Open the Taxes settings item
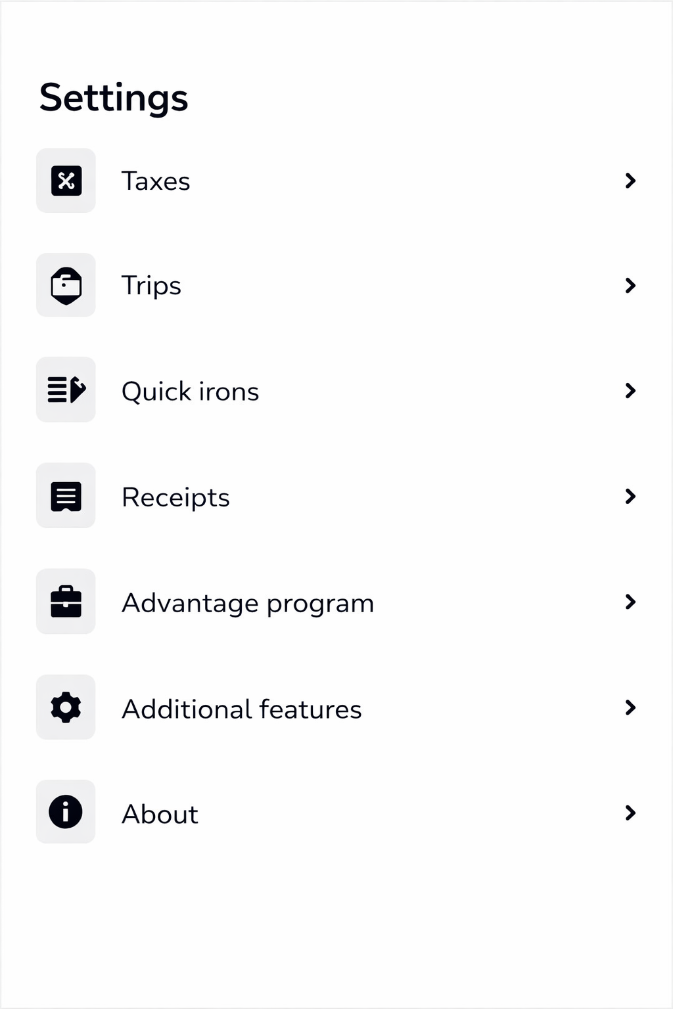 [156, 181]
